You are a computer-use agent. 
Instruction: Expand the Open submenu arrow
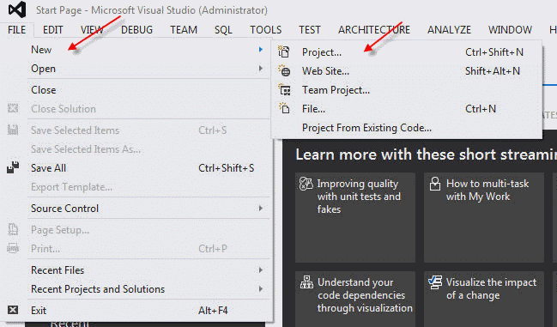click(x=261, y=68)
